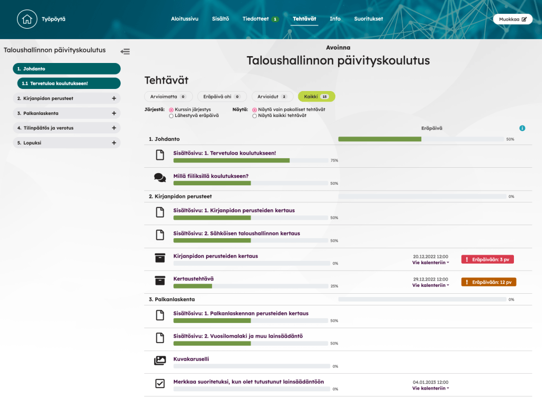Image resolution: width=542 pixels, height=397 pixels.
Task: Expand the 4. Tilinpäätös ja verotus section
Action: tap(113, 128)
